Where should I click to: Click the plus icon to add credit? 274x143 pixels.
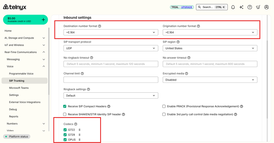pos(43,20)
